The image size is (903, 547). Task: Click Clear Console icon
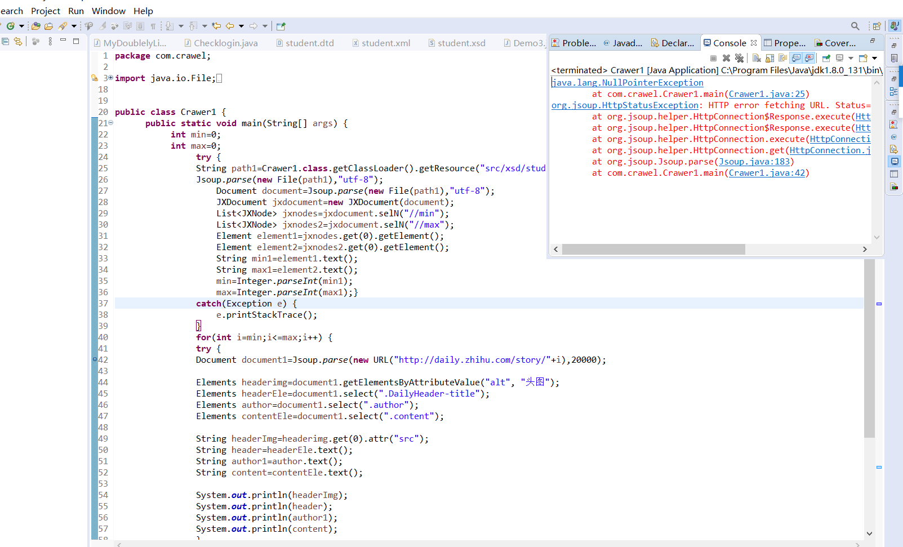[x=757, y=58]
